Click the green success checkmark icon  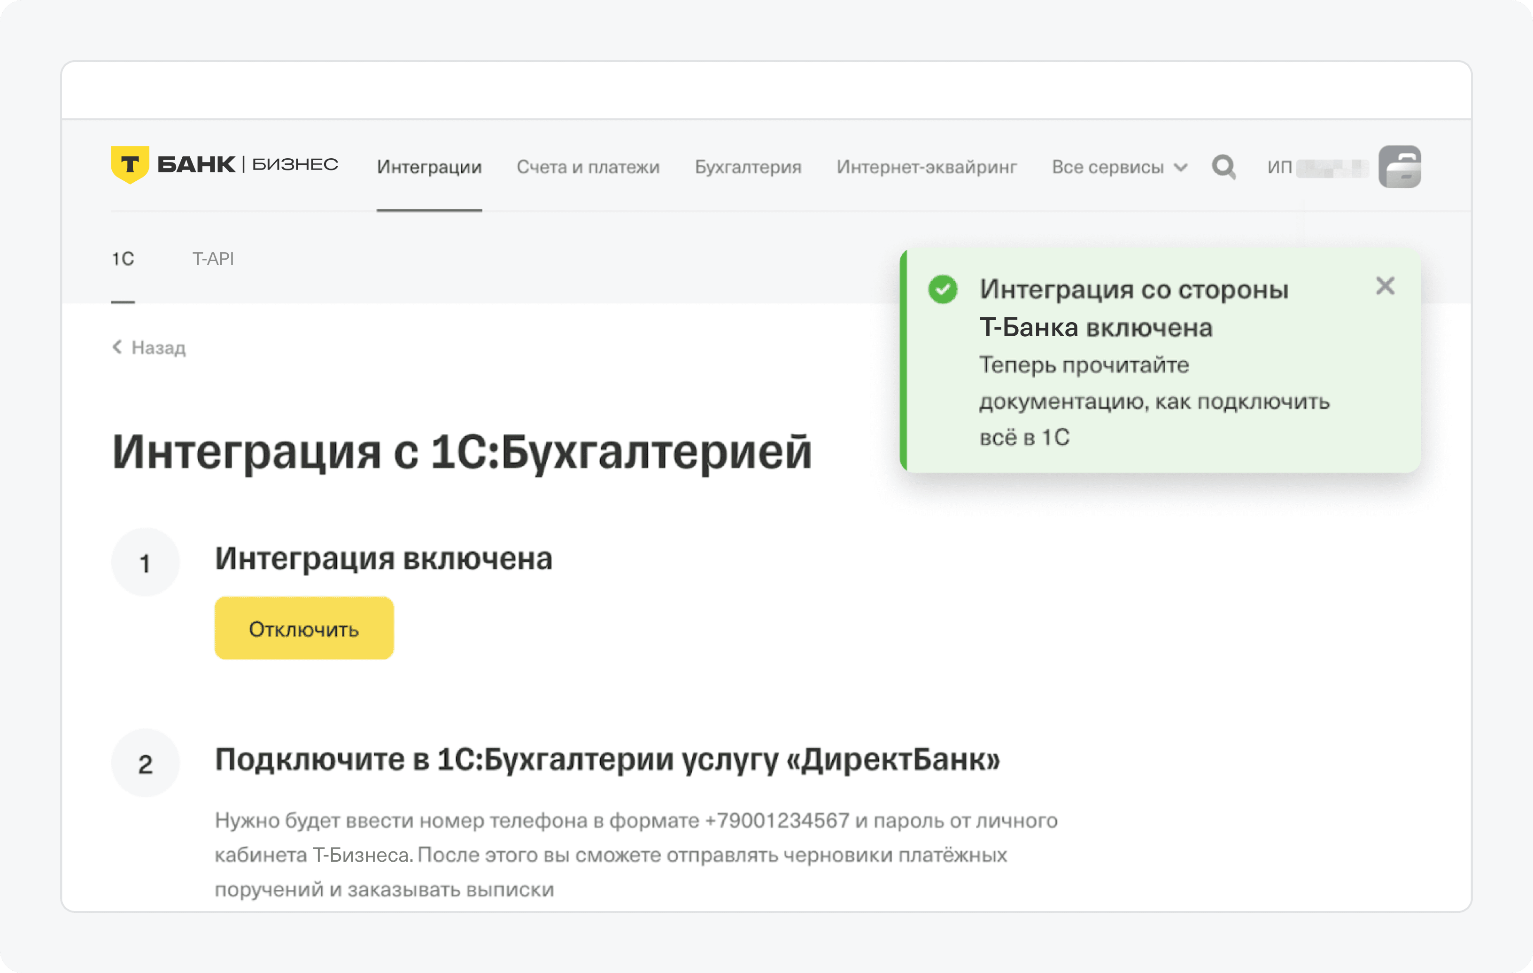pos(942,290)
